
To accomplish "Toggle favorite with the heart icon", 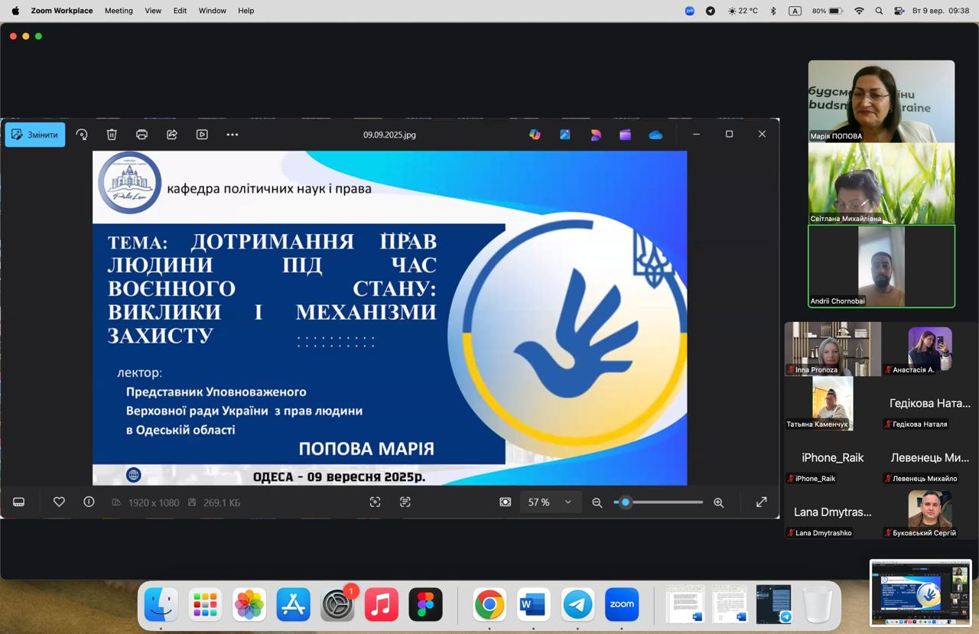I will point(59,502).
